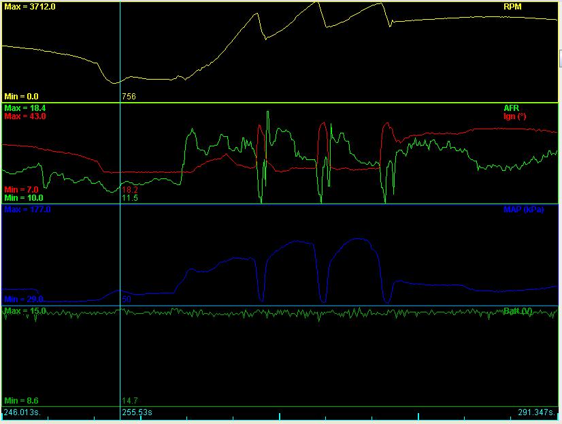Click the 'Max = 15.0' battery readout
Image resolution: width=562 pixels, height=424 pixels.
point(24,311)
